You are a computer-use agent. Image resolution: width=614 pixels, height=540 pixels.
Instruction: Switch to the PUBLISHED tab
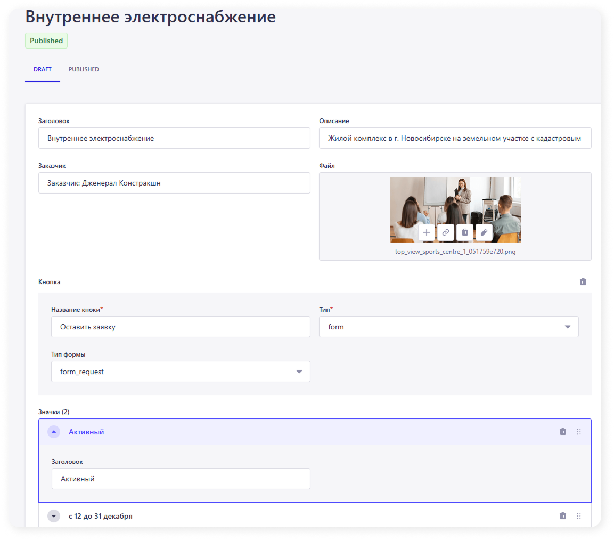(x=84, y=69)
